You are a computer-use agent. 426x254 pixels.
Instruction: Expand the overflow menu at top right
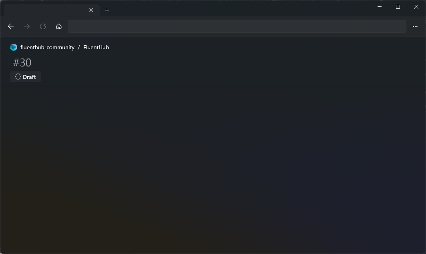click(415, 26)
